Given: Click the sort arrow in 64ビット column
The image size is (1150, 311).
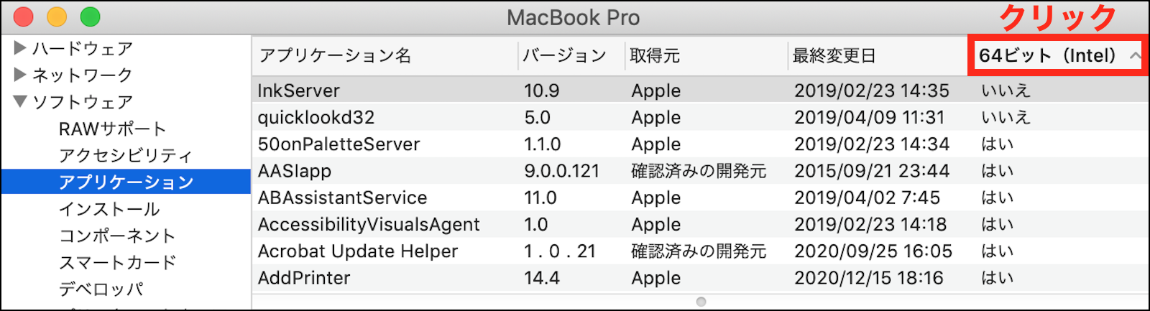Looking at the screenshot, I should (1135, 56).
